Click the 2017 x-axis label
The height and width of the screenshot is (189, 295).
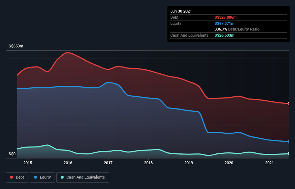(x=108, y=163)
